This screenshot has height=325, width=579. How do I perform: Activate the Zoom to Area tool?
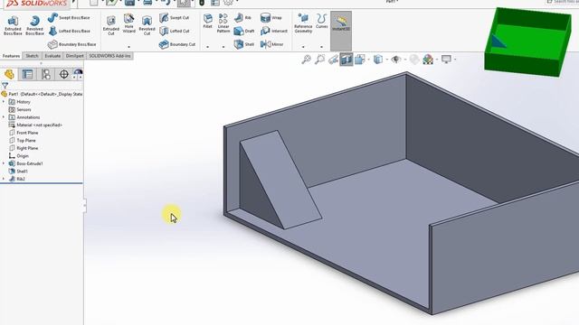coord(319,60)
